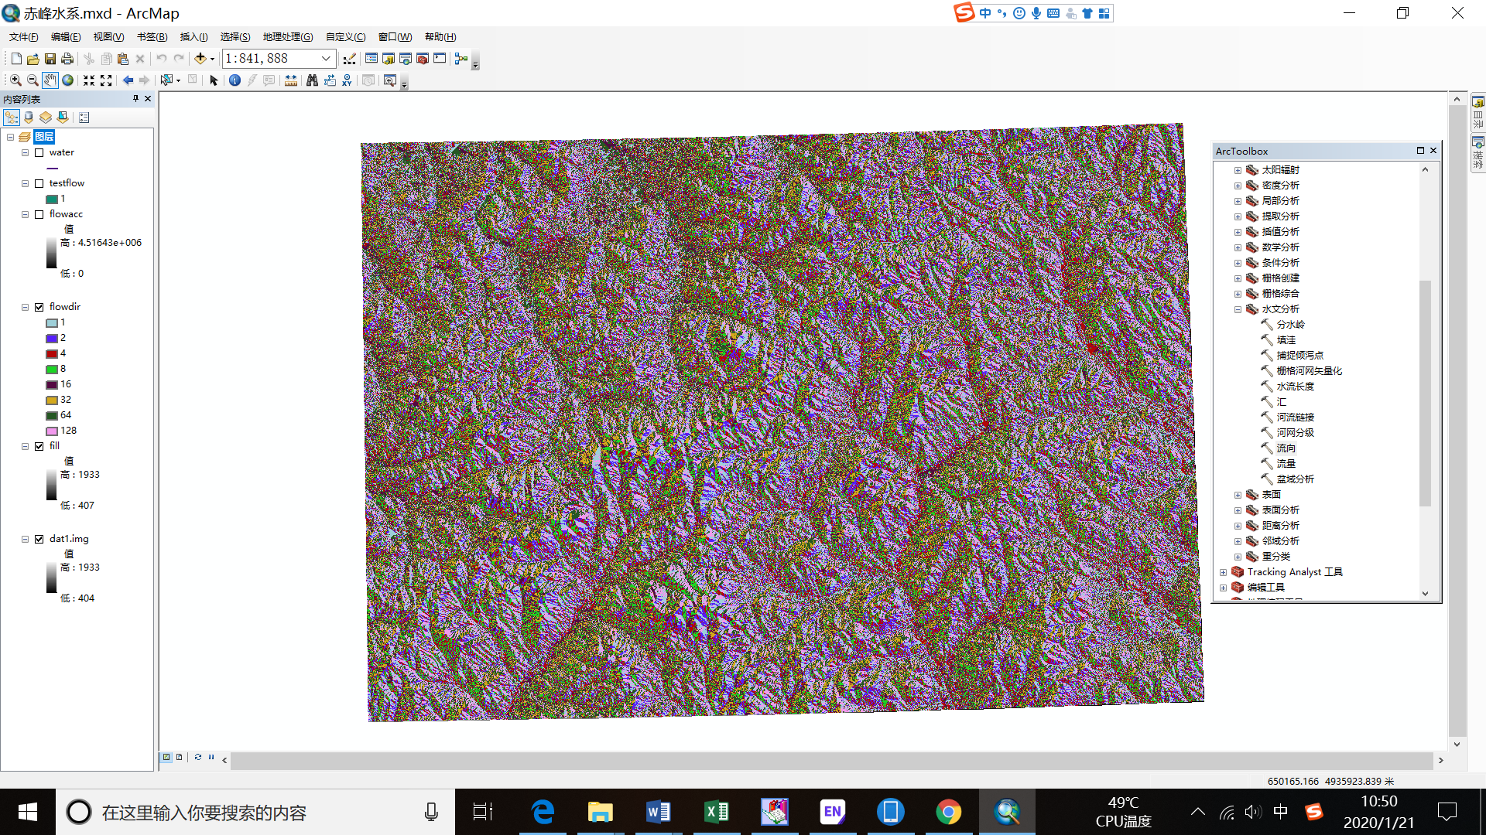Collapse the 水文分析 toolset in ArcToolbox
This screenshot has width=1486, height=835.
pos(1237,308)
